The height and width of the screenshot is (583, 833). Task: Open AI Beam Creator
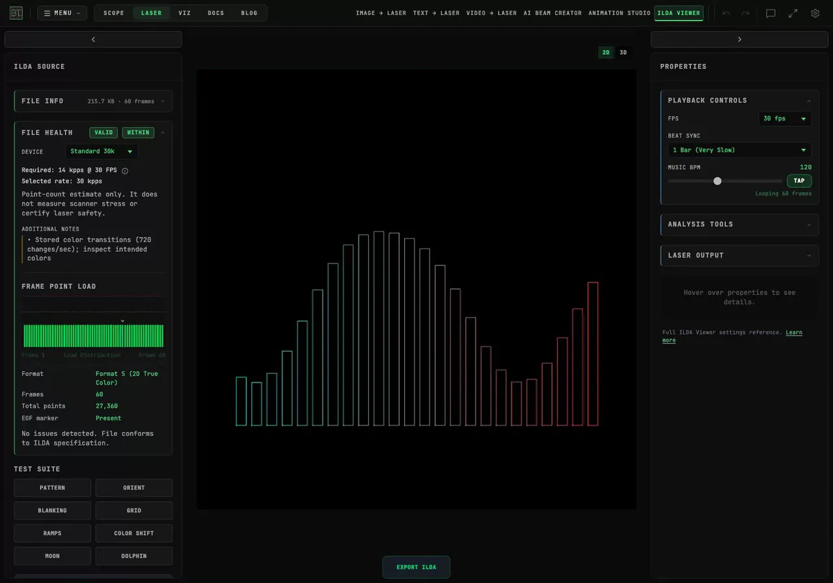point(553,13)
